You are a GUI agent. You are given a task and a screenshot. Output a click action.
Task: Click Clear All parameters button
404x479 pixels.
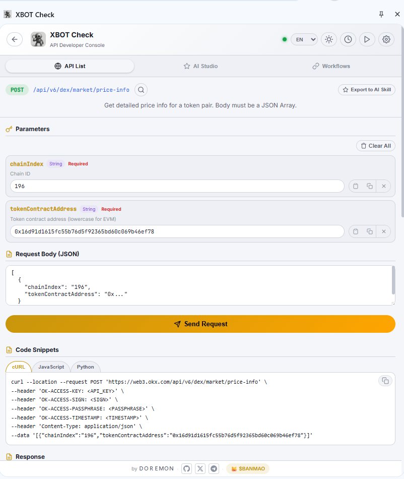point(376,146)
